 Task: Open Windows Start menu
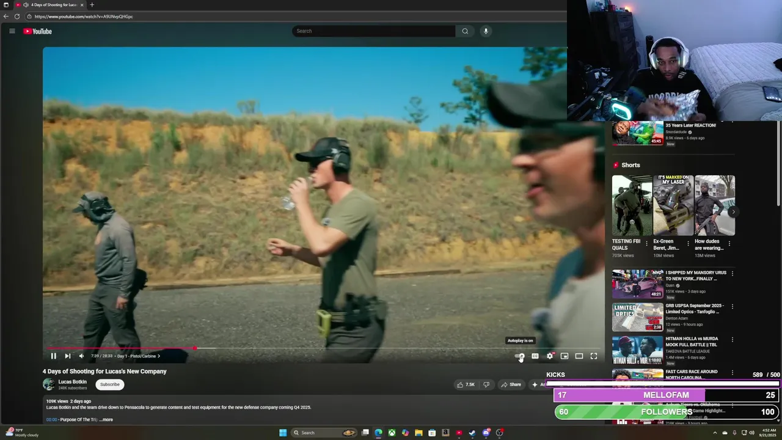(x=283, y=433)
